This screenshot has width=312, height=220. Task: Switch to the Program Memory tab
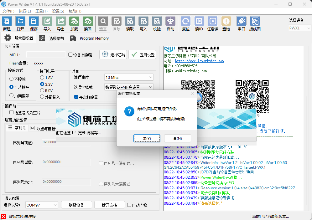[89, 38]
